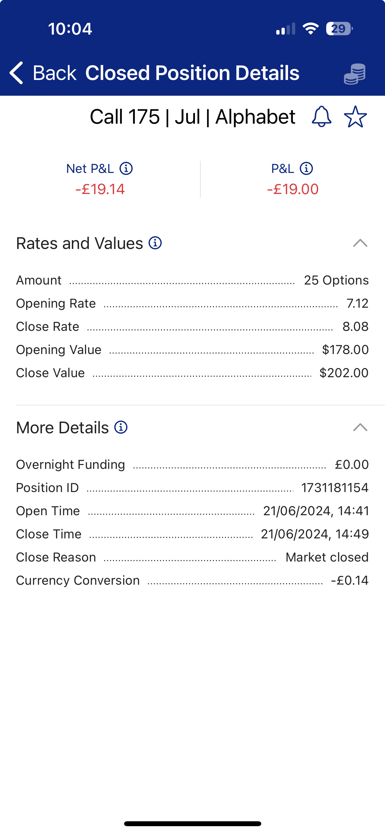385x834 pixels.
Task: Tap the home indicator bar at bottom
Action: 192,824
